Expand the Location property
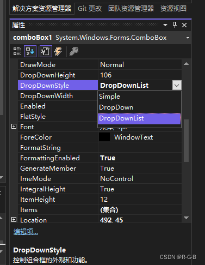The height and width of the screenshot is (265, 205). [x=14, y=220]
